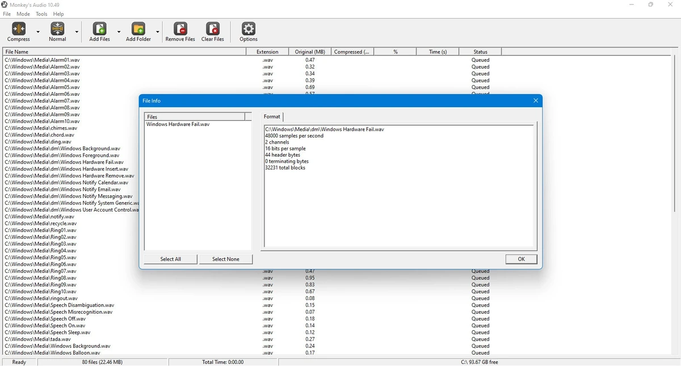This screenshot has height=366, width=681.
Task: Close the File Info dialog
Action: point(535,100)
